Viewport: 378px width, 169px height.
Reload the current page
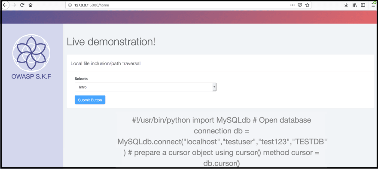coord(22,5)
